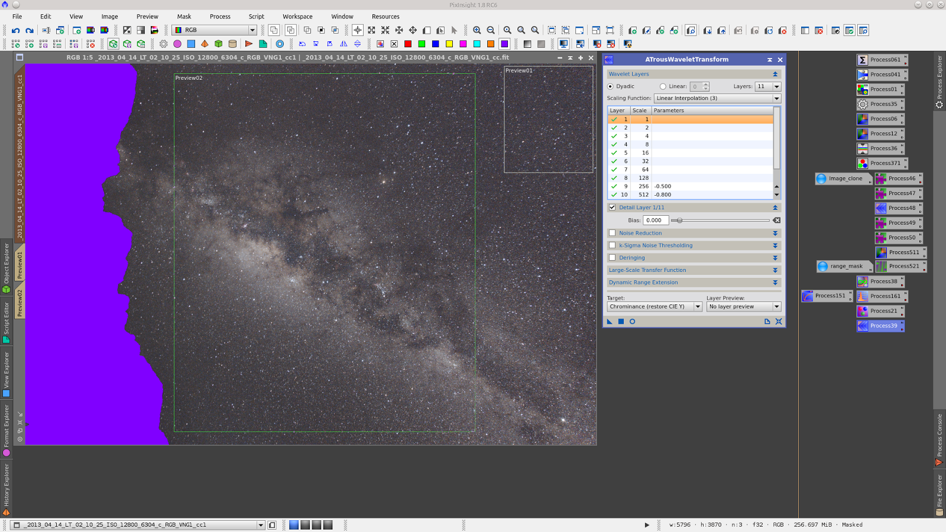Click the radiation warning monitor icon

(x=627, y=44)
